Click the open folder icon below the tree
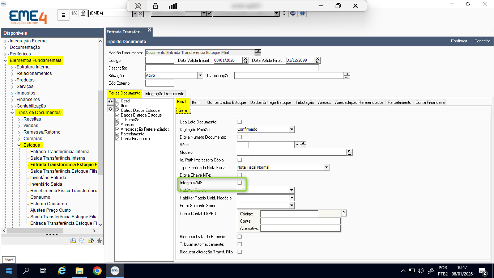494x278 pixels. point(73,240)
